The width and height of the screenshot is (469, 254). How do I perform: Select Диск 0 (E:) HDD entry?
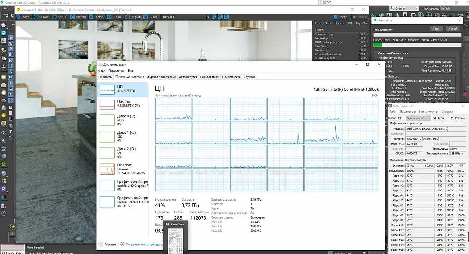click(x=123, y=120)
